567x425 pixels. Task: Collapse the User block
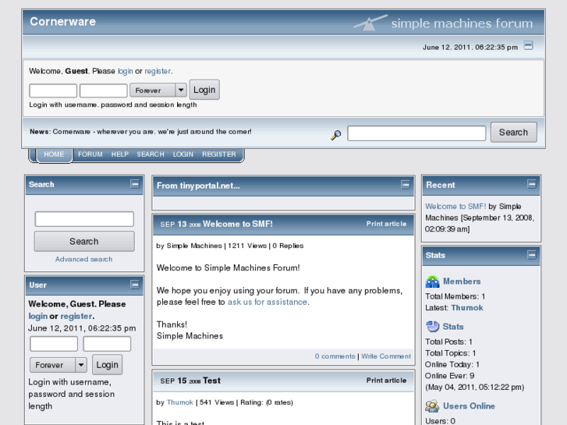(x=134, y=285)
